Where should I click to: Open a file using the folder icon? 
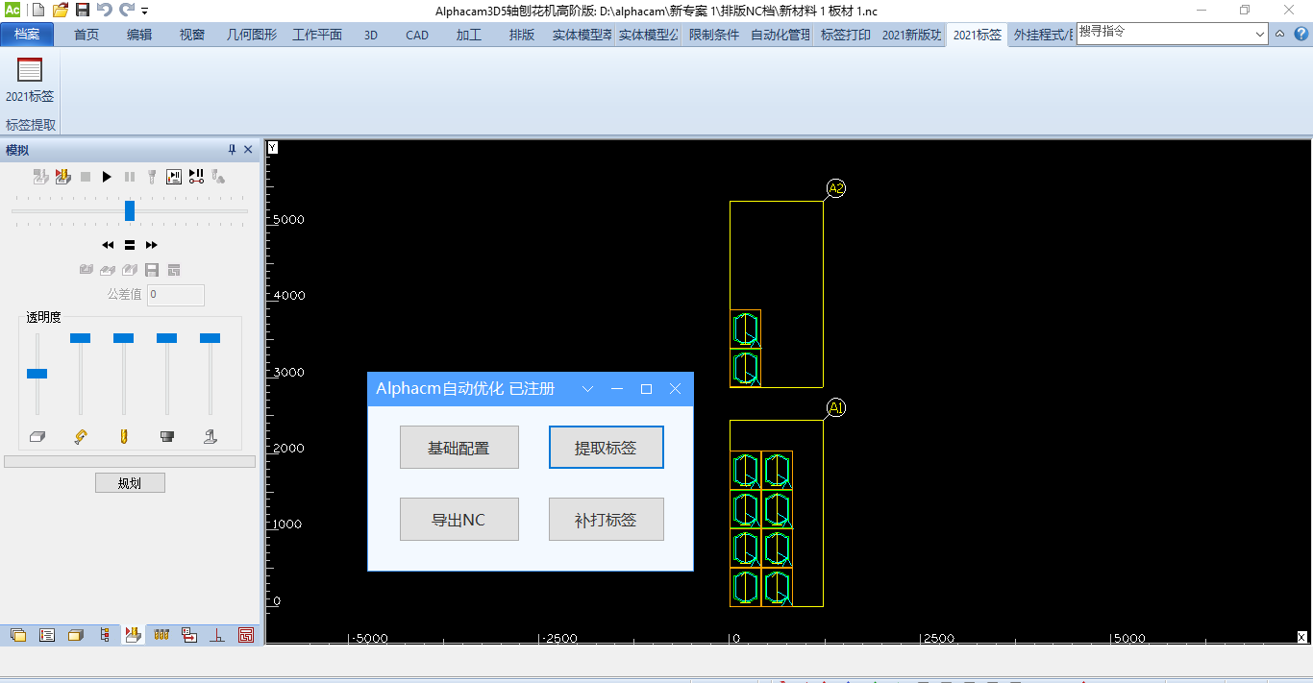[x=60, y=11]
